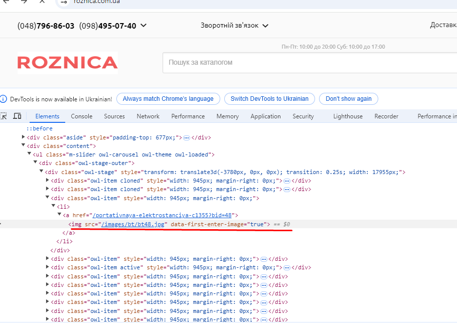Expand the phone numbers dropdown chevron
The width and height of the screenshot is (457, 325).
(x=143, y=26)
